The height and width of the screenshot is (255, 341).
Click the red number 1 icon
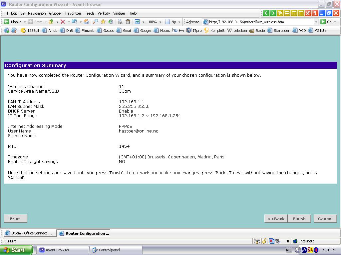(315, 13)
